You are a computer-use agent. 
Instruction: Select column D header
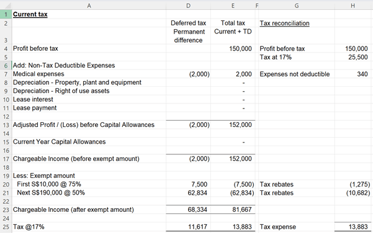(x=188, y=6)
